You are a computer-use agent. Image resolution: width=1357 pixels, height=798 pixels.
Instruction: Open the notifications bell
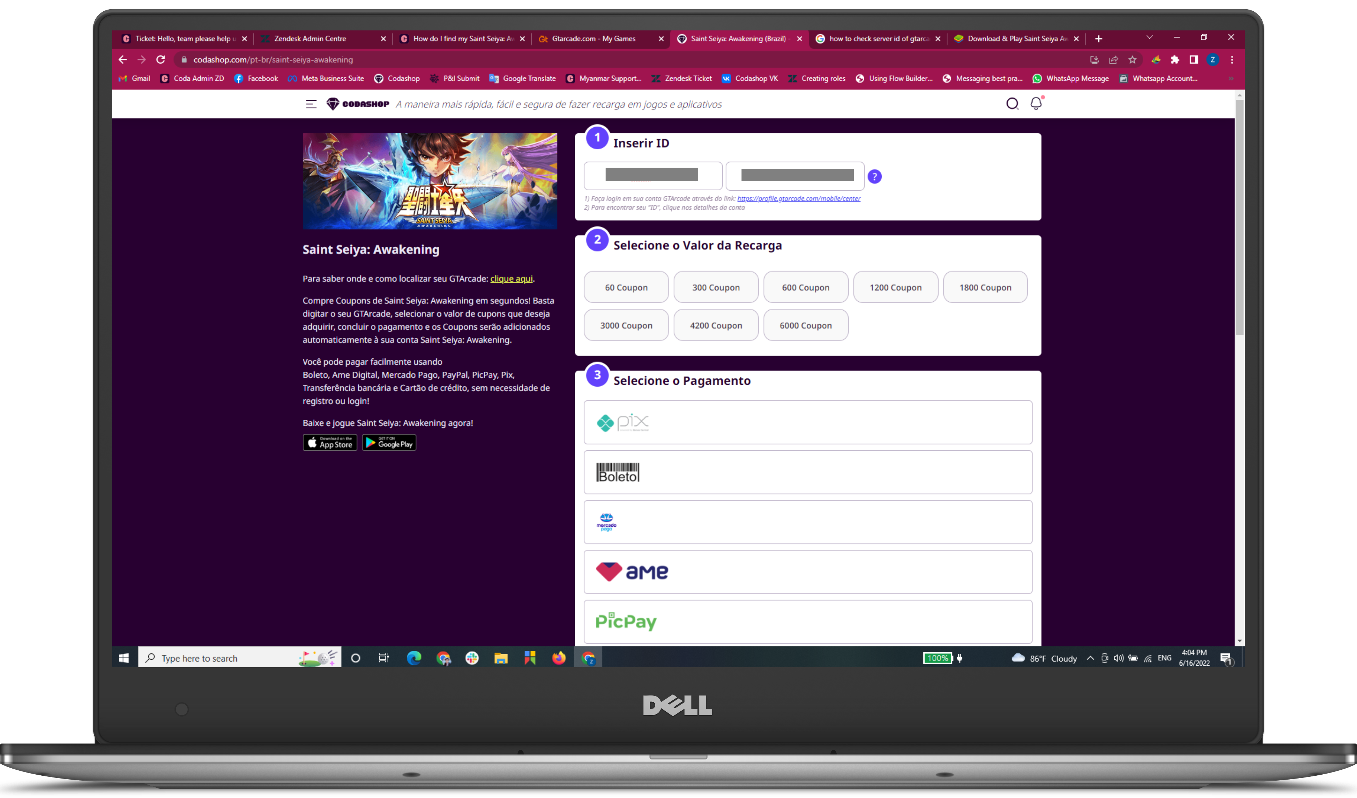tap(1036, 103)
